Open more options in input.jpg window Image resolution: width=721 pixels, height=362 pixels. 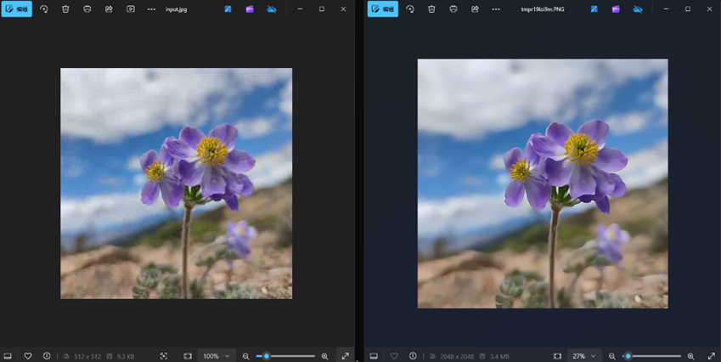pos(152,8)
